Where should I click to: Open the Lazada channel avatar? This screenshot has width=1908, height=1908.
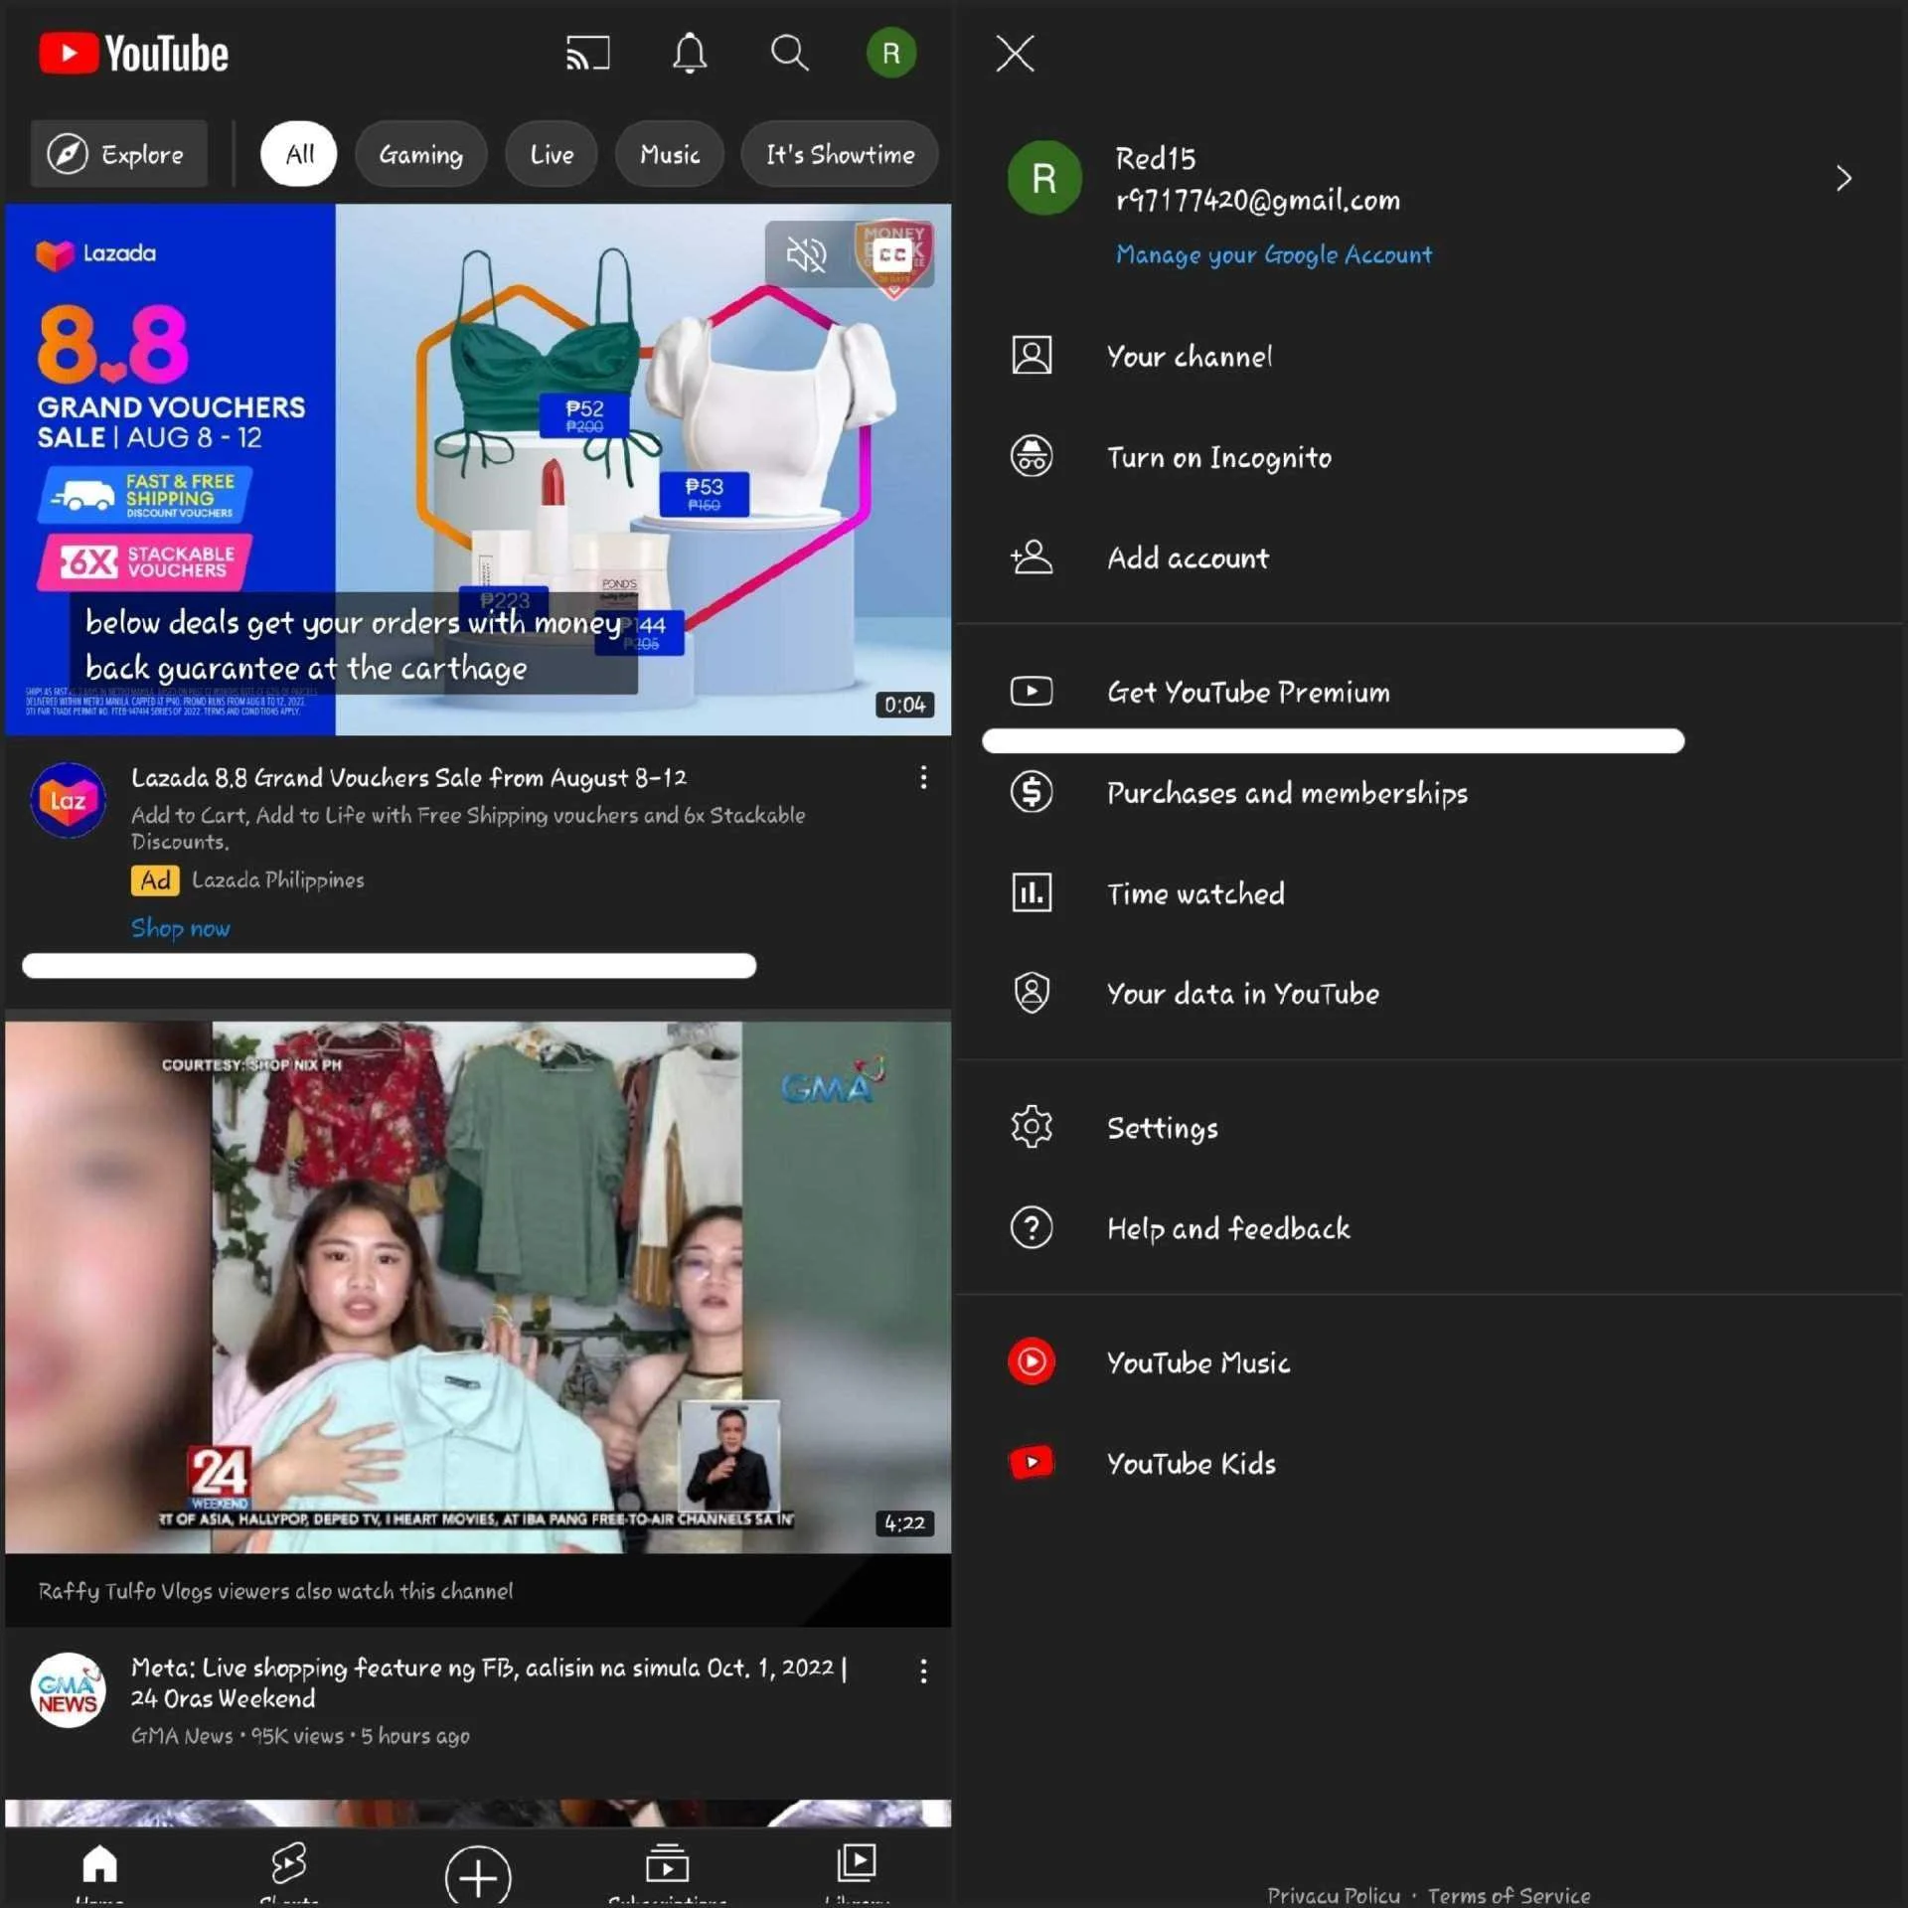click(x=68, y=800)
